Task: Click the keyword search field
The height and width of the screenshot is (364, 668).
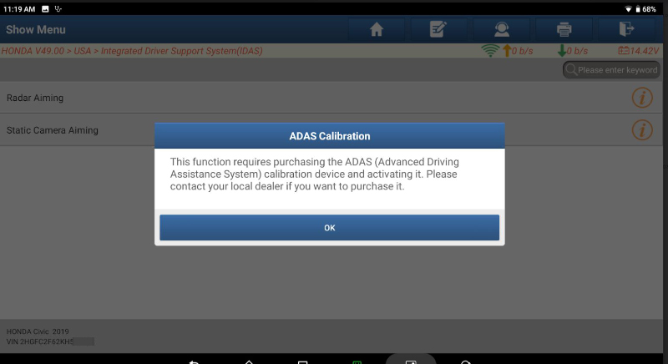Action: (x=612, y=70)
